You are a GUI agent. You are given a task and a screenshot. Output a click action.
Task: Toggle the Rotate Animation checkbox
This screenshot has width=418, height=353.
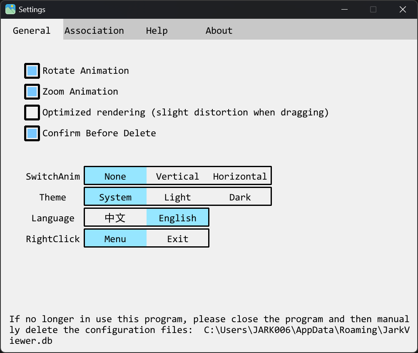(x=32, y=70)
